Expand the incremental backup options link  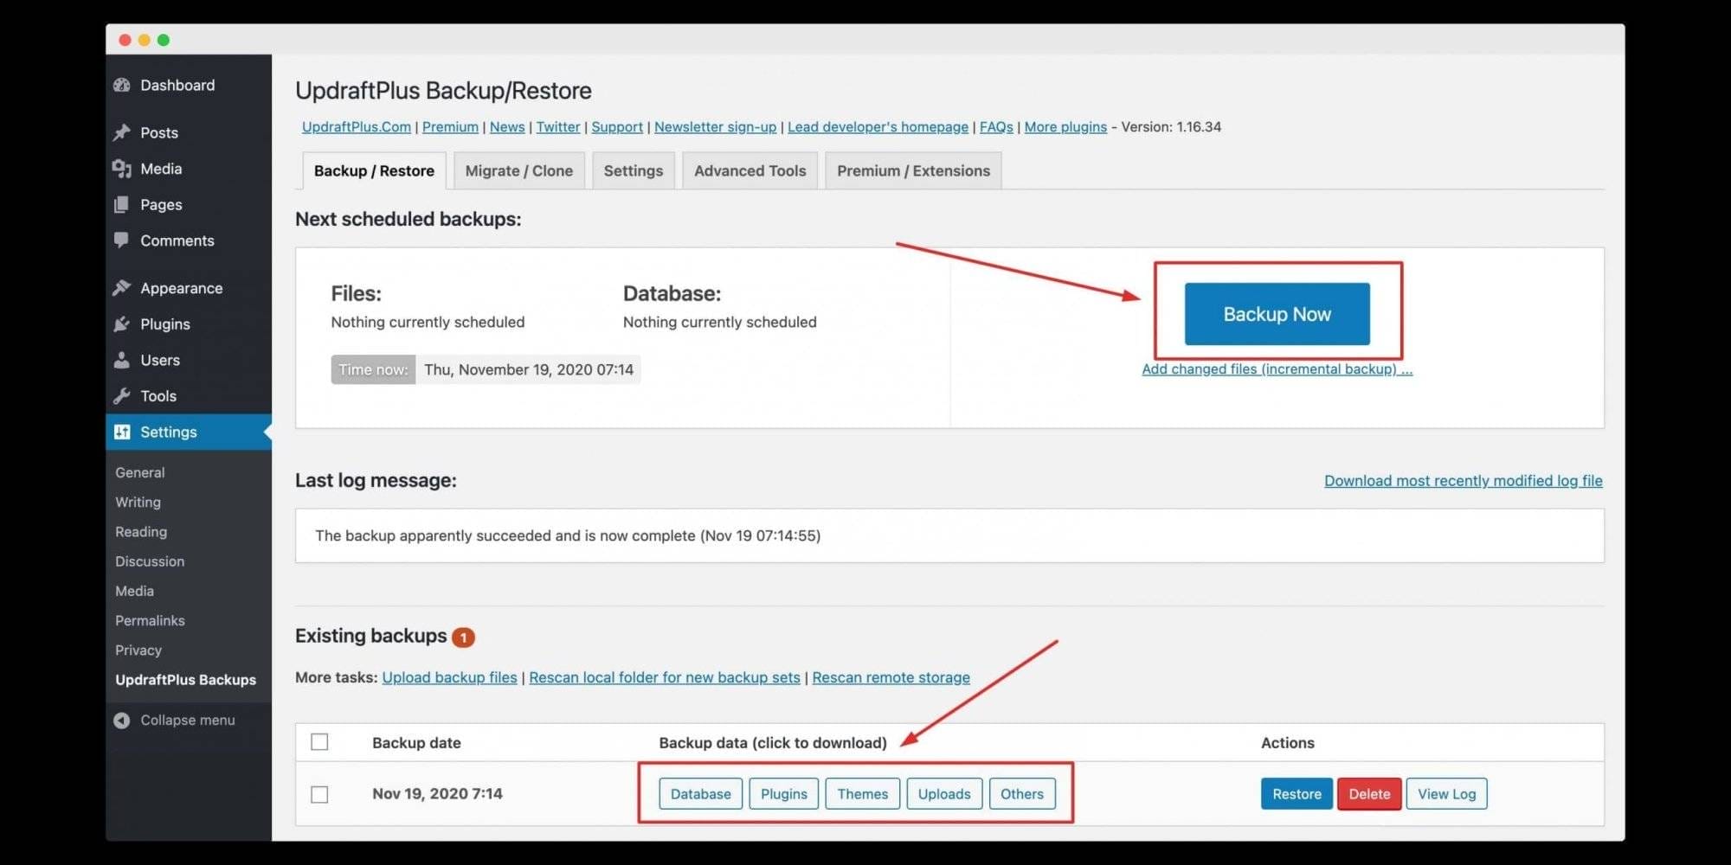click(x=1277, y=369)
